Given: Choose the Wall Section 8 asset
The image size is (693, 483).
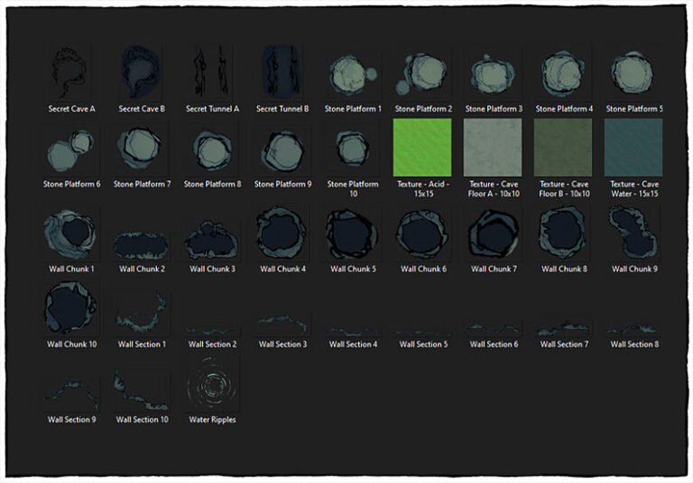Looking at the screenshot, I should pyautogui.click(x=634, y=330).
